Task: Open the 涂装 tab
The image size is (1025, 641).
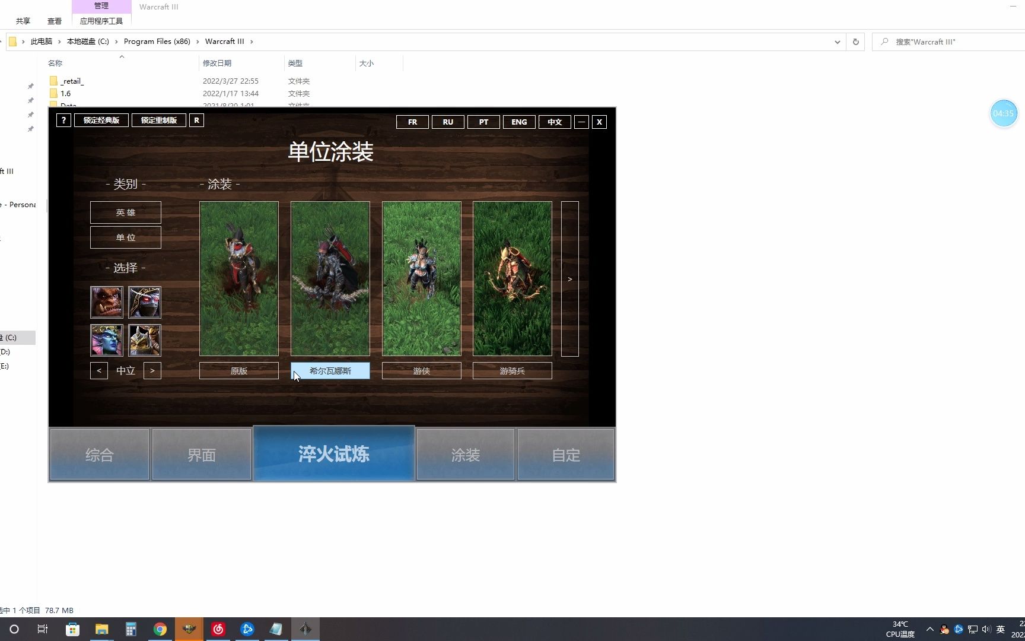Action: 466,455
